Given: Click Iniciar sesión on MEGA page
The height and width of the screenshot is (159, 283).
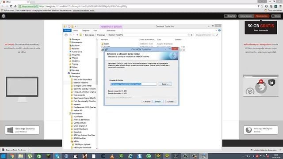Looking at the screenshot, I should coord(246,16).
